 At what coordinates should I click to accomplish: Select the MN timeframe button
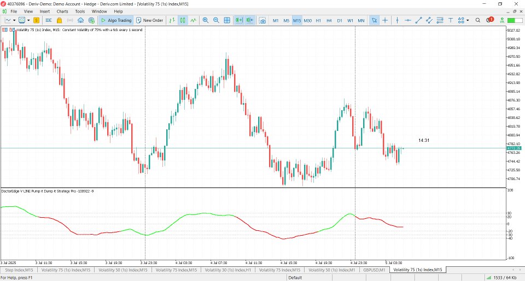[361, 20]
